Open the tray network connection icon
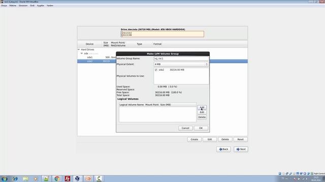This screenshot has width=325, height=182. tap(303, 178)
